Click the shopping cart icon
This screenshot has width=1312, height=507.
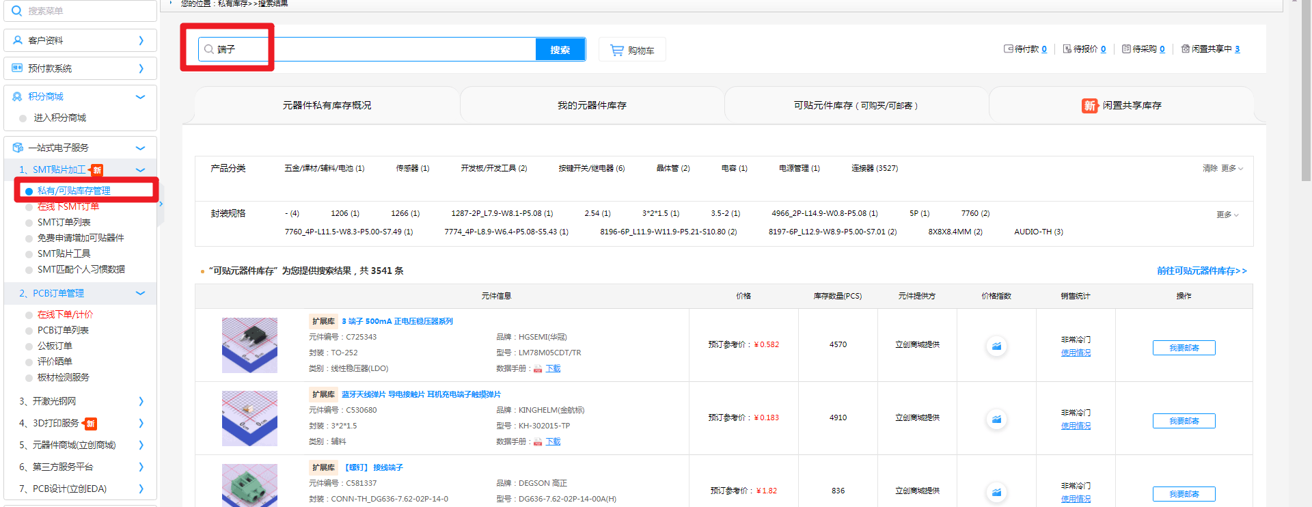tap(616, 50)
